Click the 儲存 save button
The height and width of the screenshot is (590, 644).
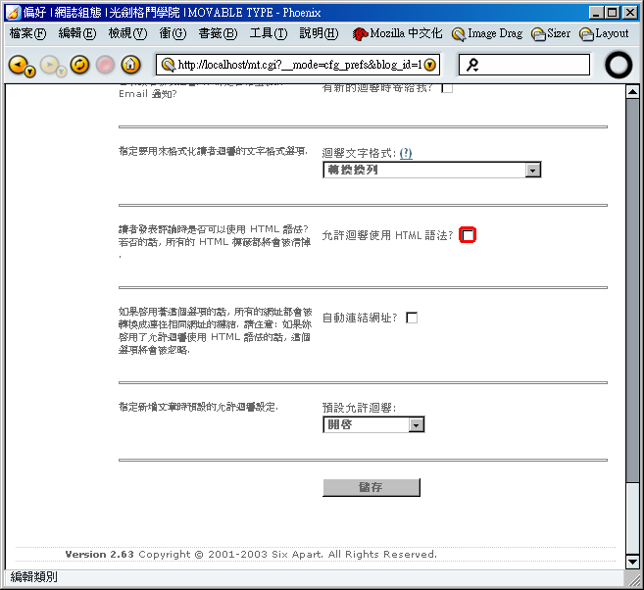pos(372,487)
